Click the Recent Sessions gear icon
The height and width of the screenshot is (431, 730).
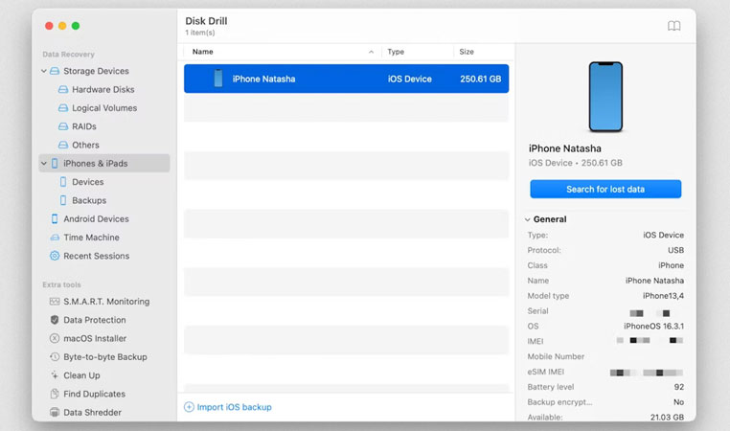tap(55, 256)
